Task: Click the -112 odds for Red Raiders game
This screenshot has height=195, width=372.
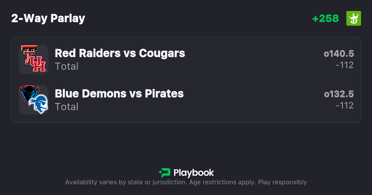Action: [344, 65]
